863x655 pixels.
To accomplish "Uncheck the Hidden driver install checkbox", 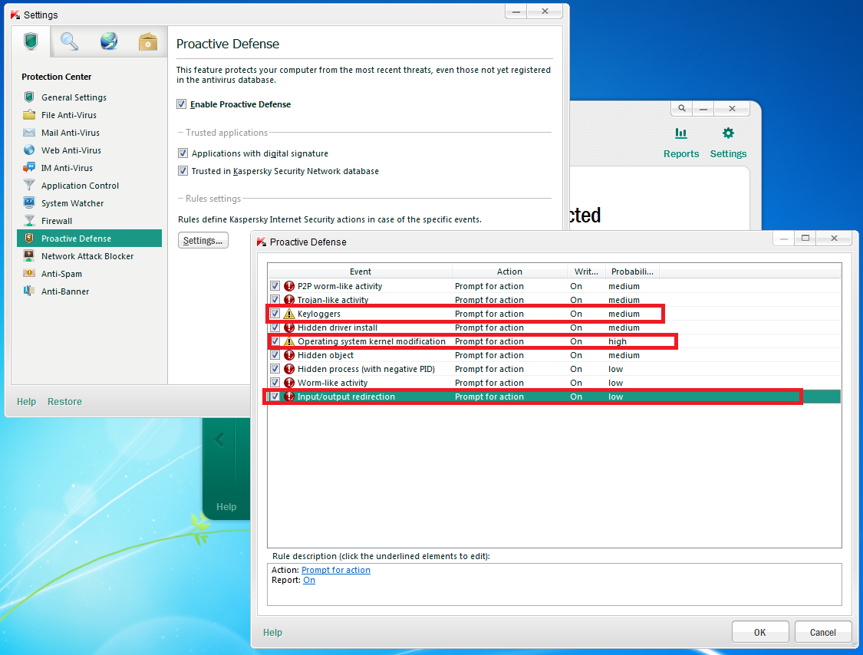I will point(275,327).
